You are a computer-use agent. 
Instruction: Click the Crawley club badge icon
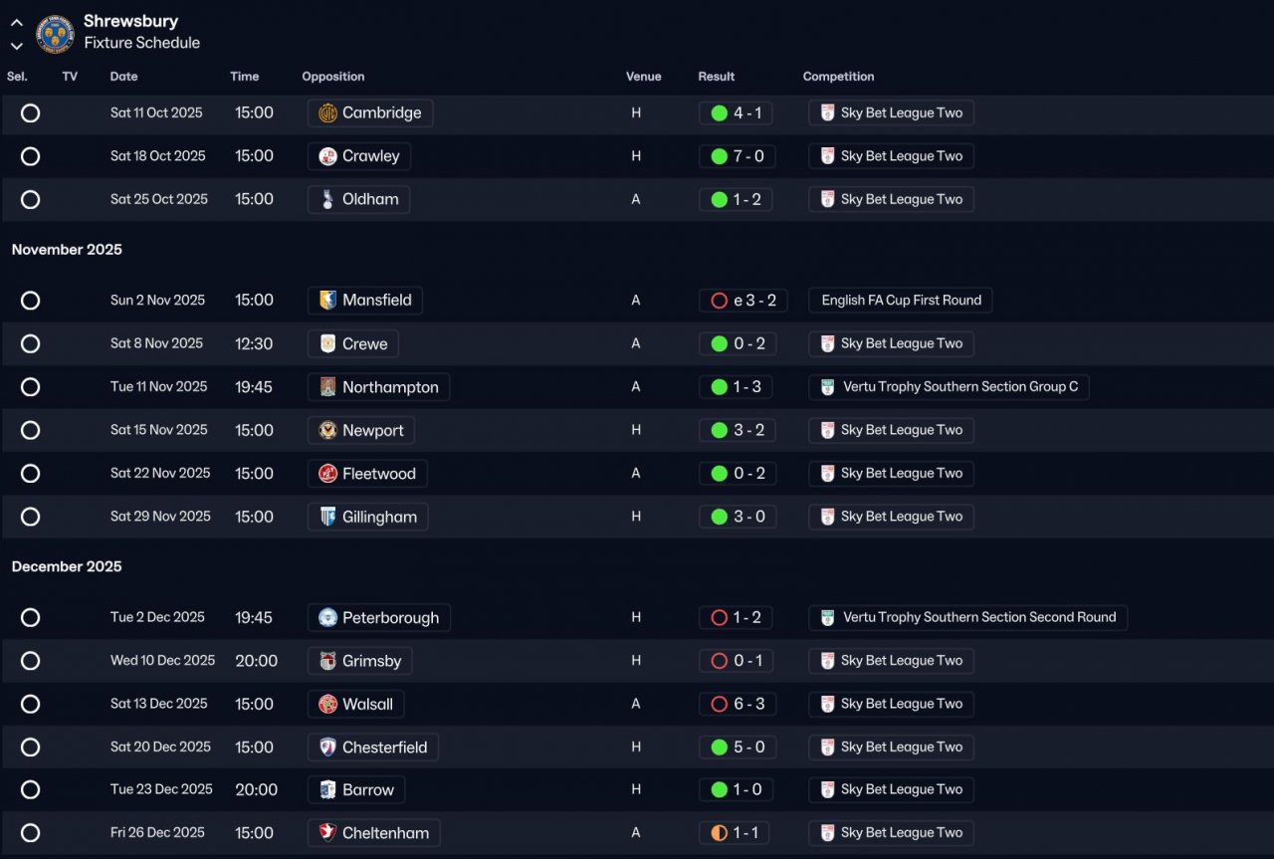(327, 156)
